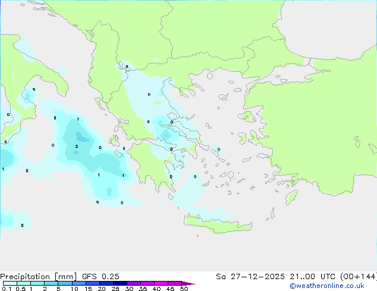Image resolution: width=377 pixels, height=291 pixels.
Task: Click the "20" legend tick label
Action: pos(102,289)
